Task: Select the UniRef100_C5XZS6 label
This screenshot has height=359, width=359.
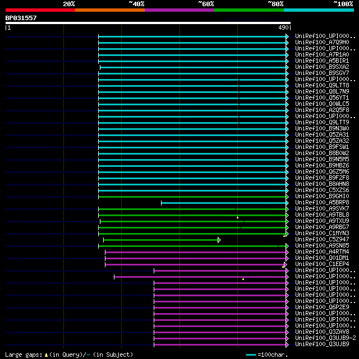Action: [x=322, y=190]
